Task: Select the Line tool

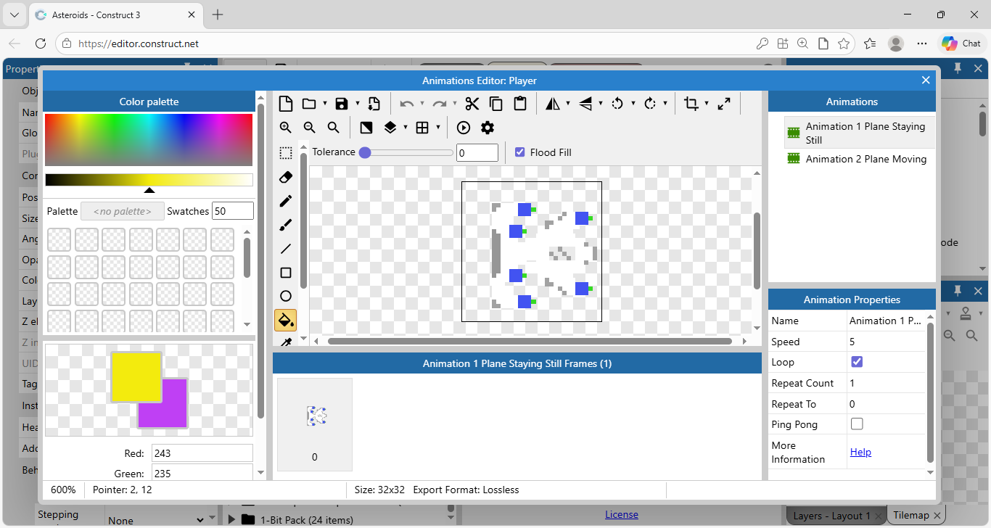Action: [286, 249]
